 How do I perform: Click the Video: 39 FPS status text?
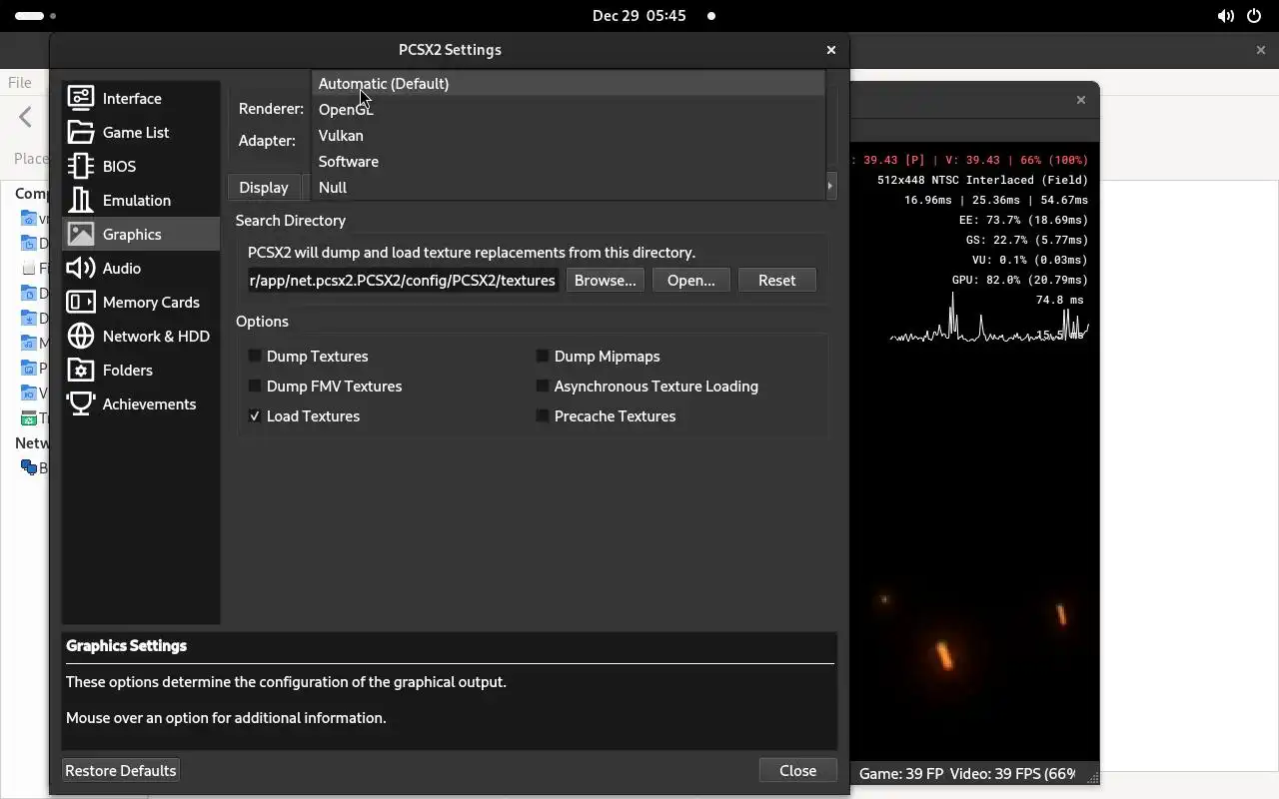(x=1012, y=773)
